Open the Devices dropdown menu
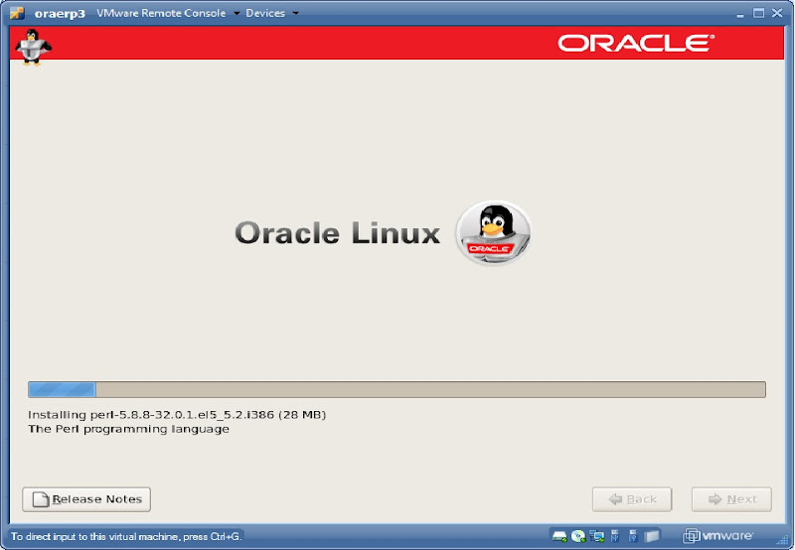The height and width of the screenshot is (550, 795). (271, 13)
